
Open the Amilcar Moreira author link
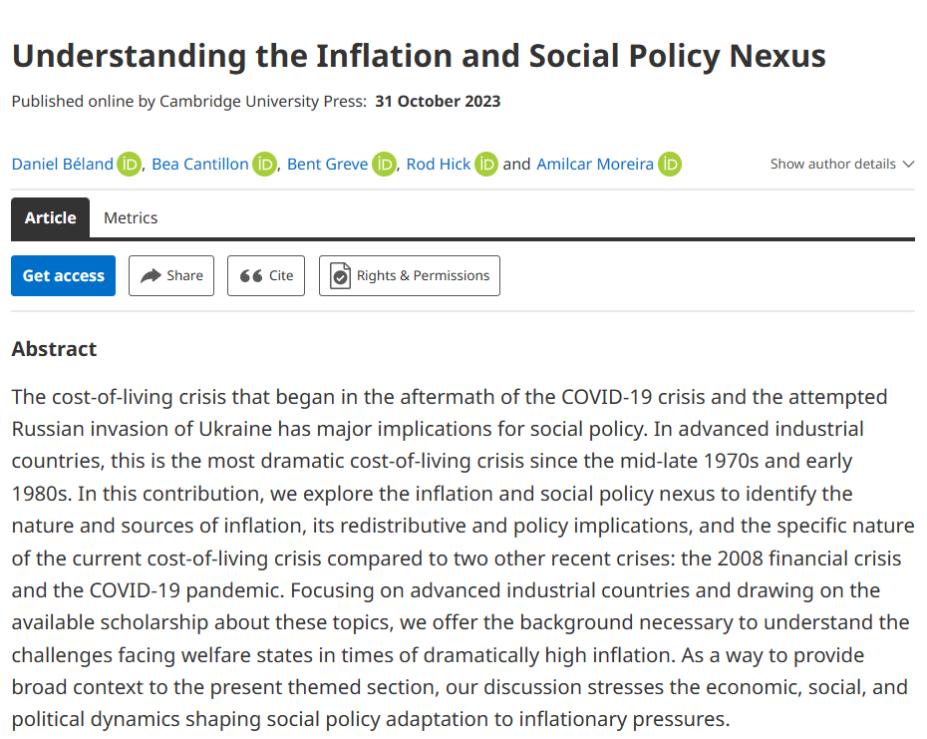click(x=595, y=165)
